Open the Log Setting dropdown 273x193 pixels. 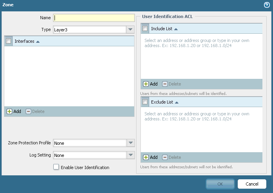(131, 155)
